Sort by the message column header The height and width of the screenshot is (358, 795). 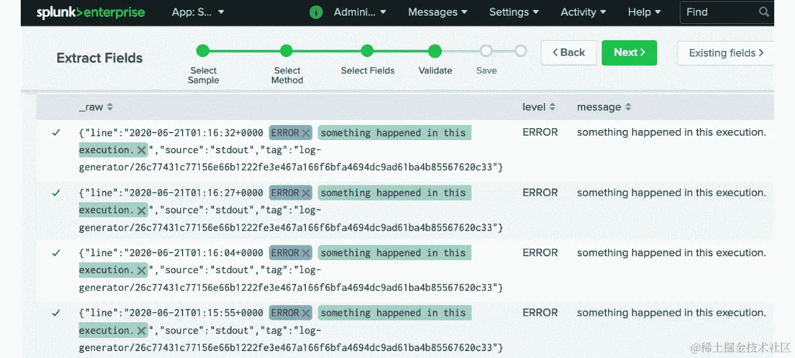604,107
